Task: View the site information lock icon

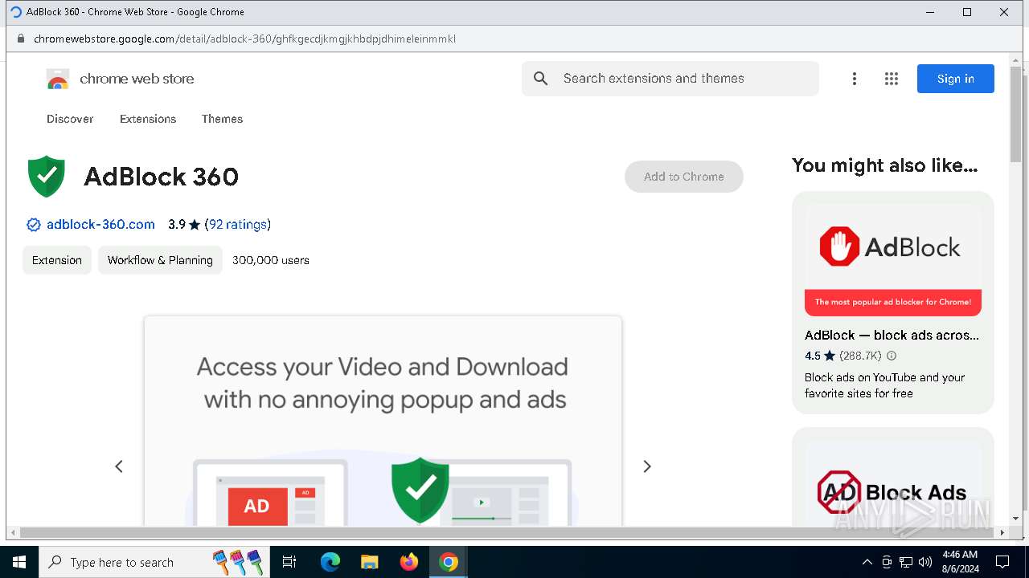Action: (x=21, y=39)
